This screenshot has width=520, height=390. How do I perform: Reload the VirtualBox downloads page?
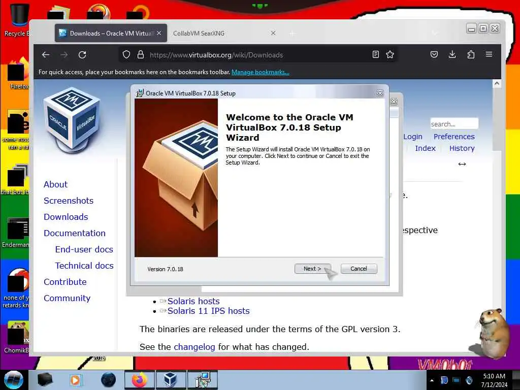point(82,55)
